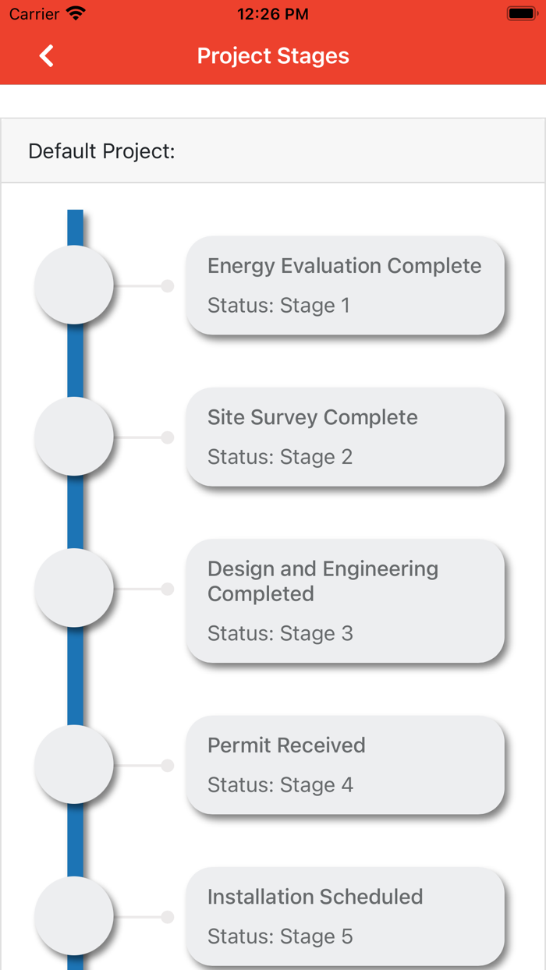Click the Wi-Fi status icon

point(76,14)
